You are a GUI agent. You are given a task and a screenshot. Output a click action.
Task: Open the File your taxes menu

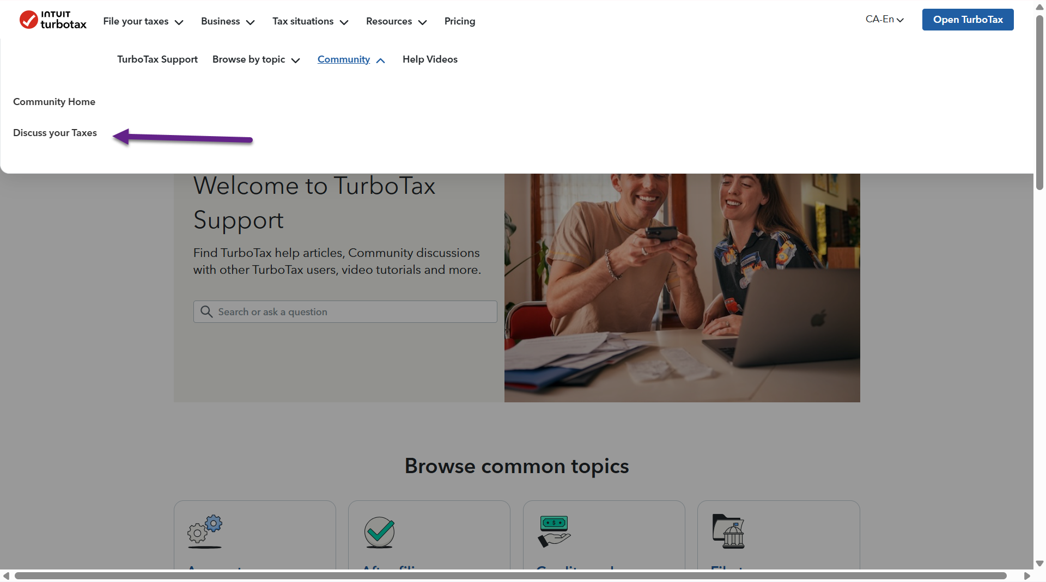coord(143,21)
